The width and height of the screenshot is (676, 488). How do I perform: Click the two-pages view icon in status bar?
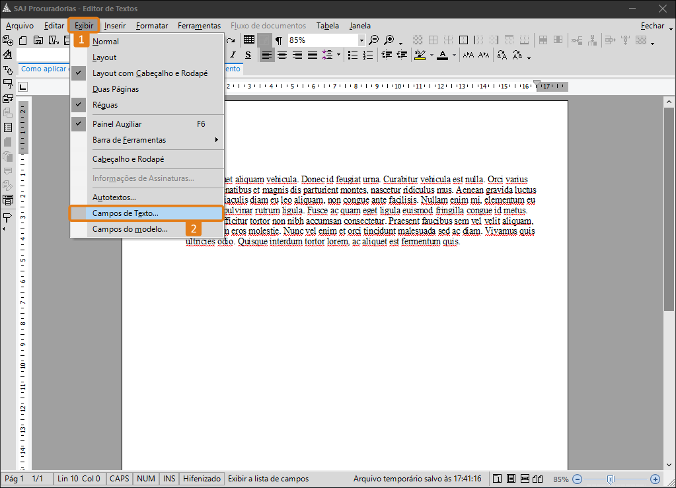[x=539, y=479]
